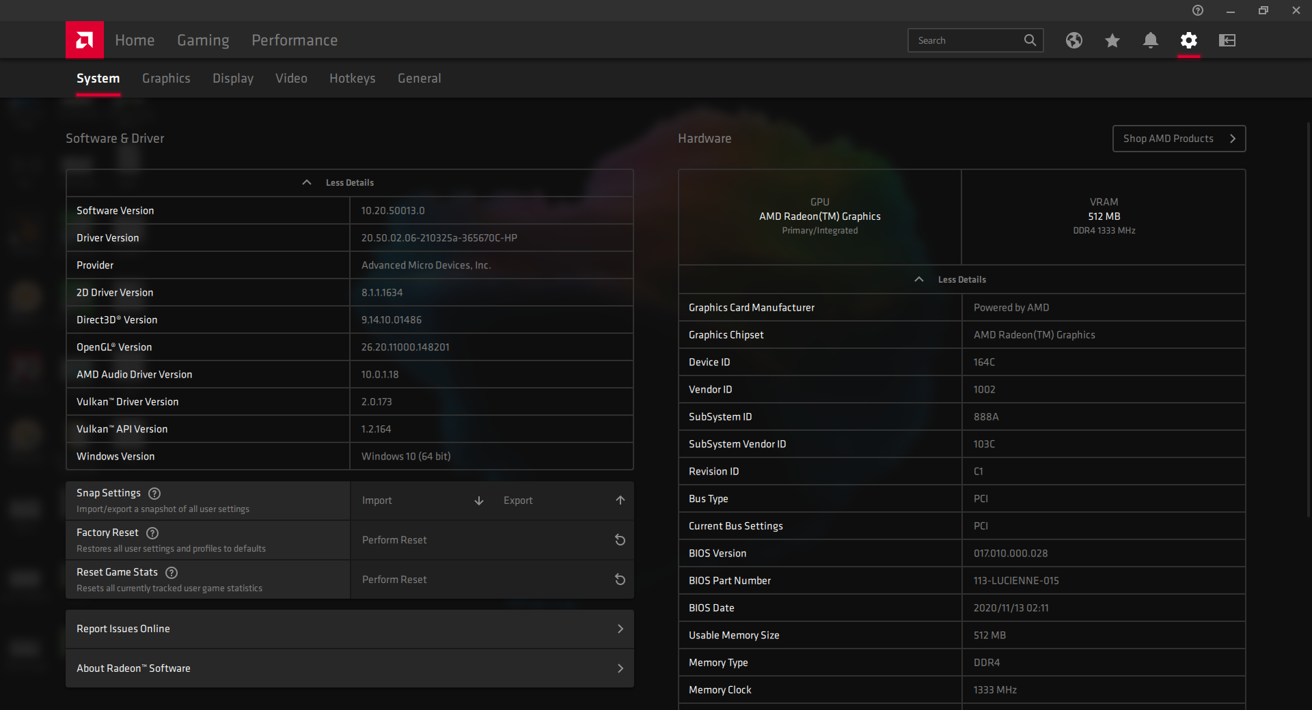Click Export snapshot button
This screenshot has width=1312, height=710.
(x=563, y=500)
